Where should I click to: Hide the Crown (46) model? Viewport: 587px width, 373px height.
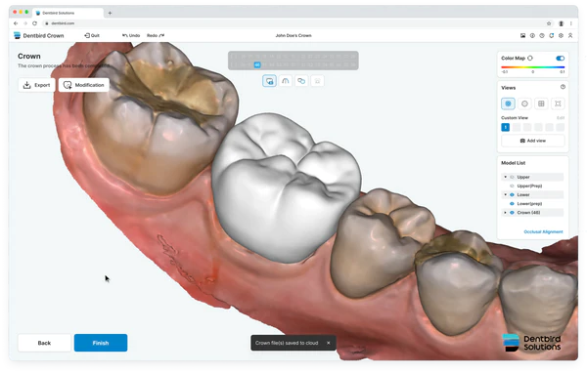[512, 212]
